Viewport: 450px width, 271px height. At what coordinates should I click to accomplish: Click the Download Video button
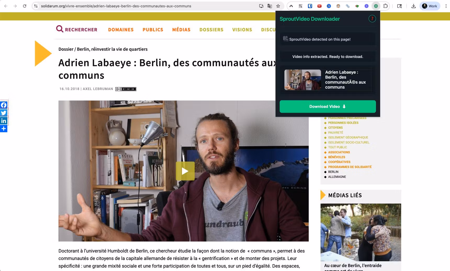point(328,106)
